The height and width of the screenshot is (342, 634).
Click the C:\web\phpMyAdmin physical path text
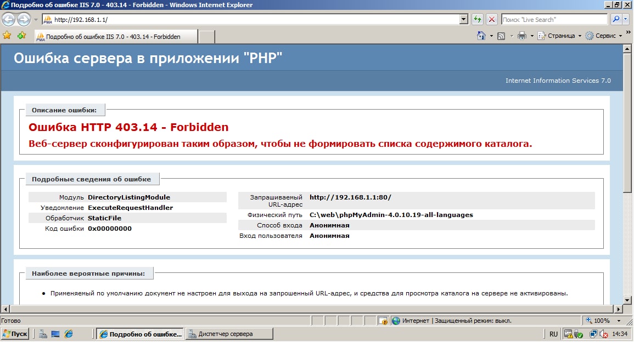tap(391, 215)
